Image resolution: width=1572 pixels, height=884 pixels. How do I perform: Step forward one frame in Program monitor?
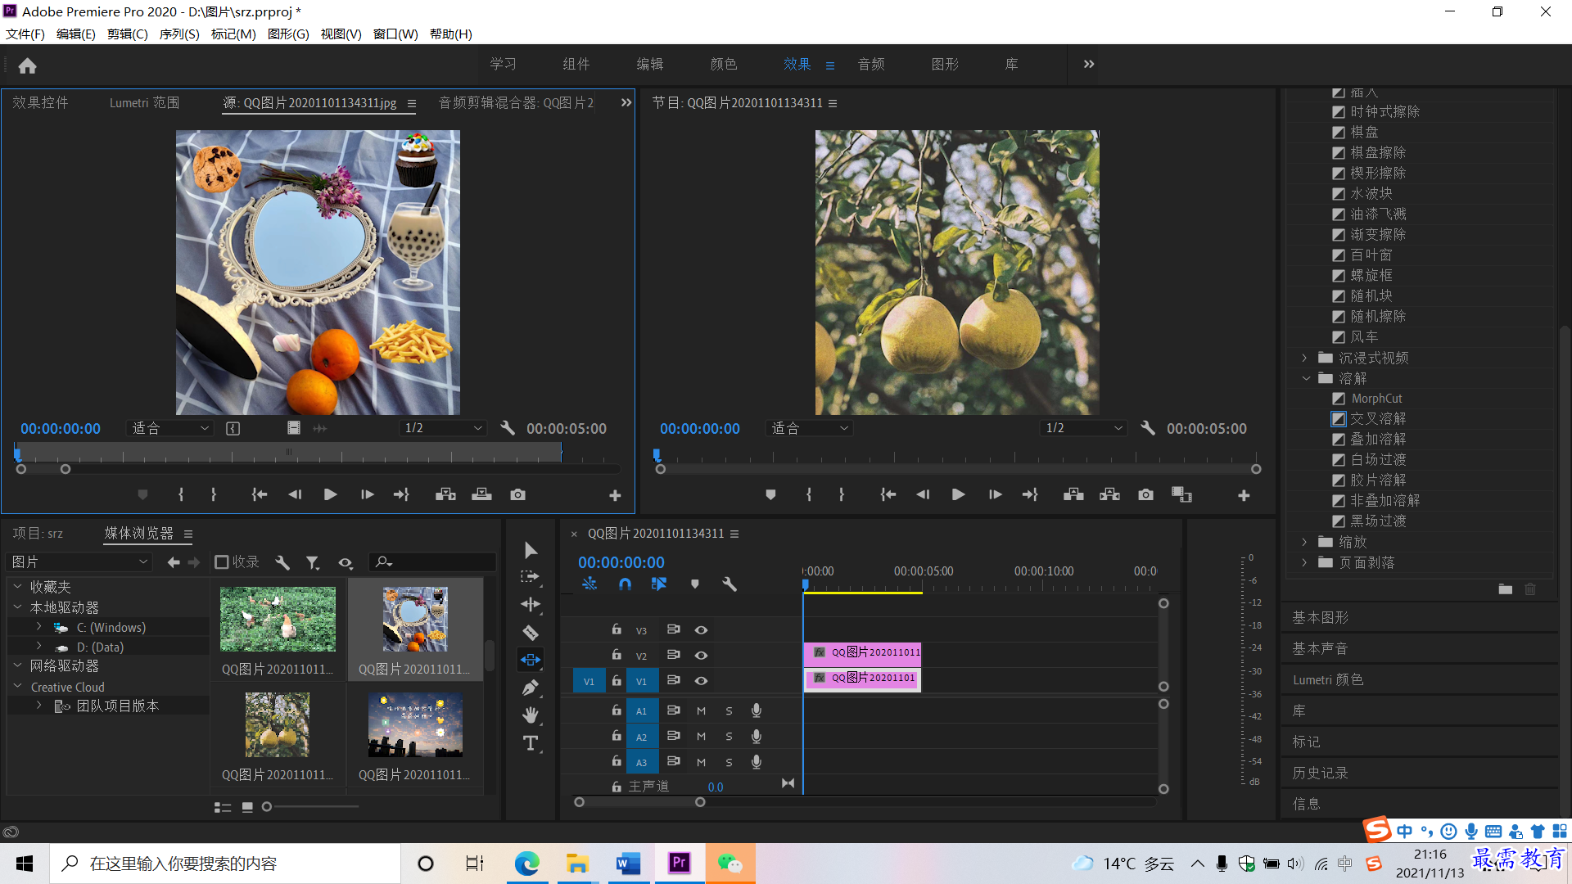coord(995,495)
